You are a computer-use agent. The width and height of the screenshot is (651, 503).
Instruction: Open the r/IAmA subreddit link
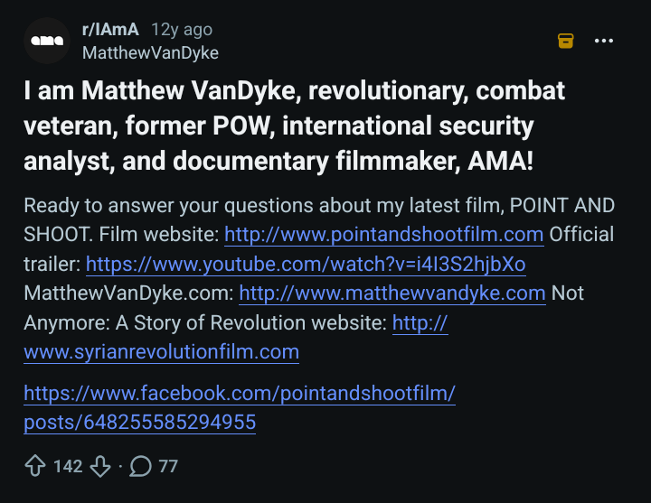pyautogui.click(x=110, y=30)
